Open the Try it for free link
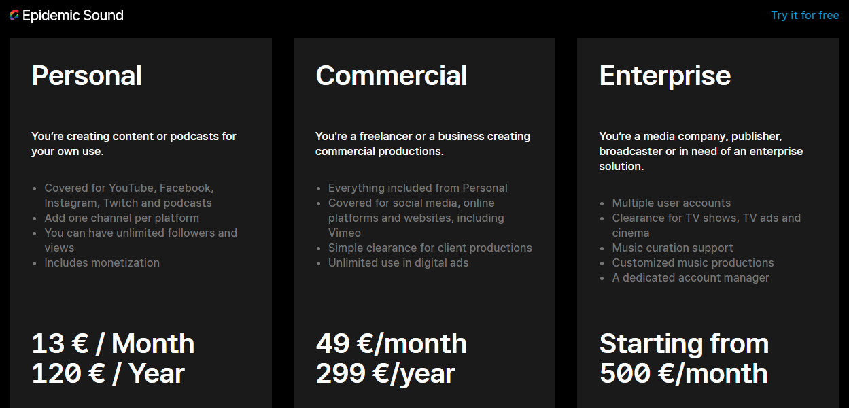The width and height of the screenshot is (849, 408). pyautogui.click(x=805, y=15)
